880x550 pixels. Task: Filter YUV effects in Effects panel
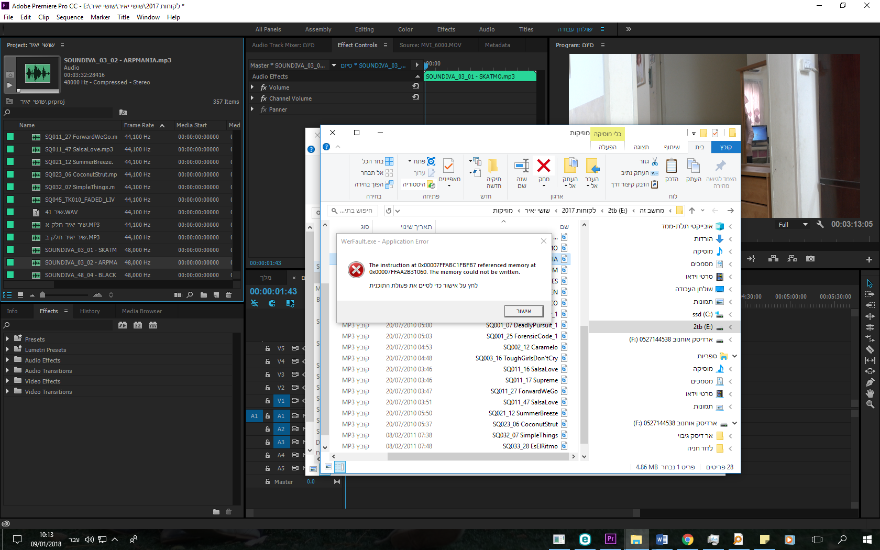pos(153,325)
